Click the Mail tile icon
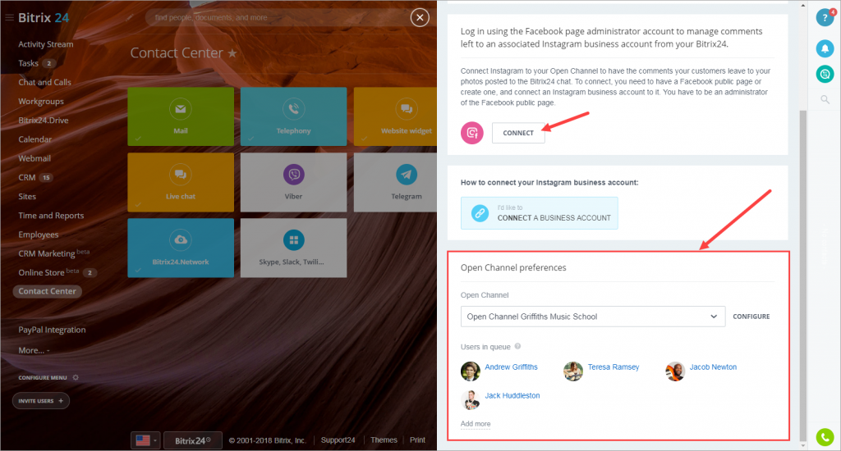Image resolution: width=841 pixels, height=451 pixels. coord(181,109)
